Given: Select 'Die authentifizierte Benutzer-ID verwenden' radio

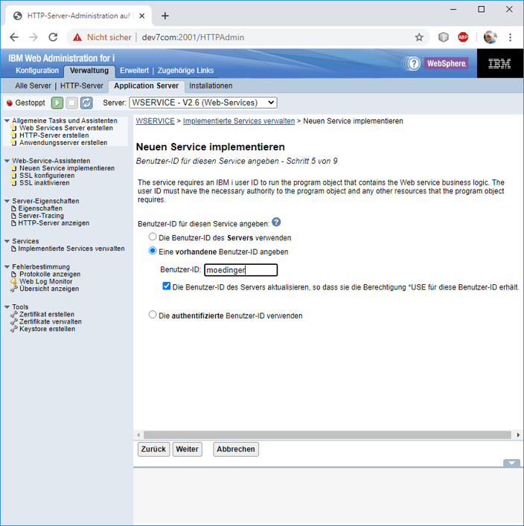Looking at the screenshot, I should coord(153,315).
